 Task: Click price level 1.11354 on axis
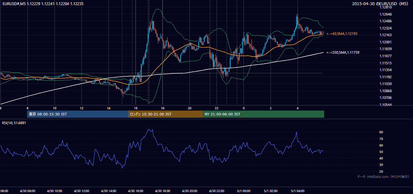pos(386,70)
